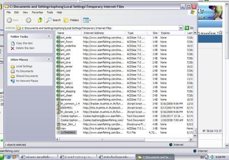Click the file list scroll up arrow
Viewport: 229px width, 160px height.
[x=195, y=33]
